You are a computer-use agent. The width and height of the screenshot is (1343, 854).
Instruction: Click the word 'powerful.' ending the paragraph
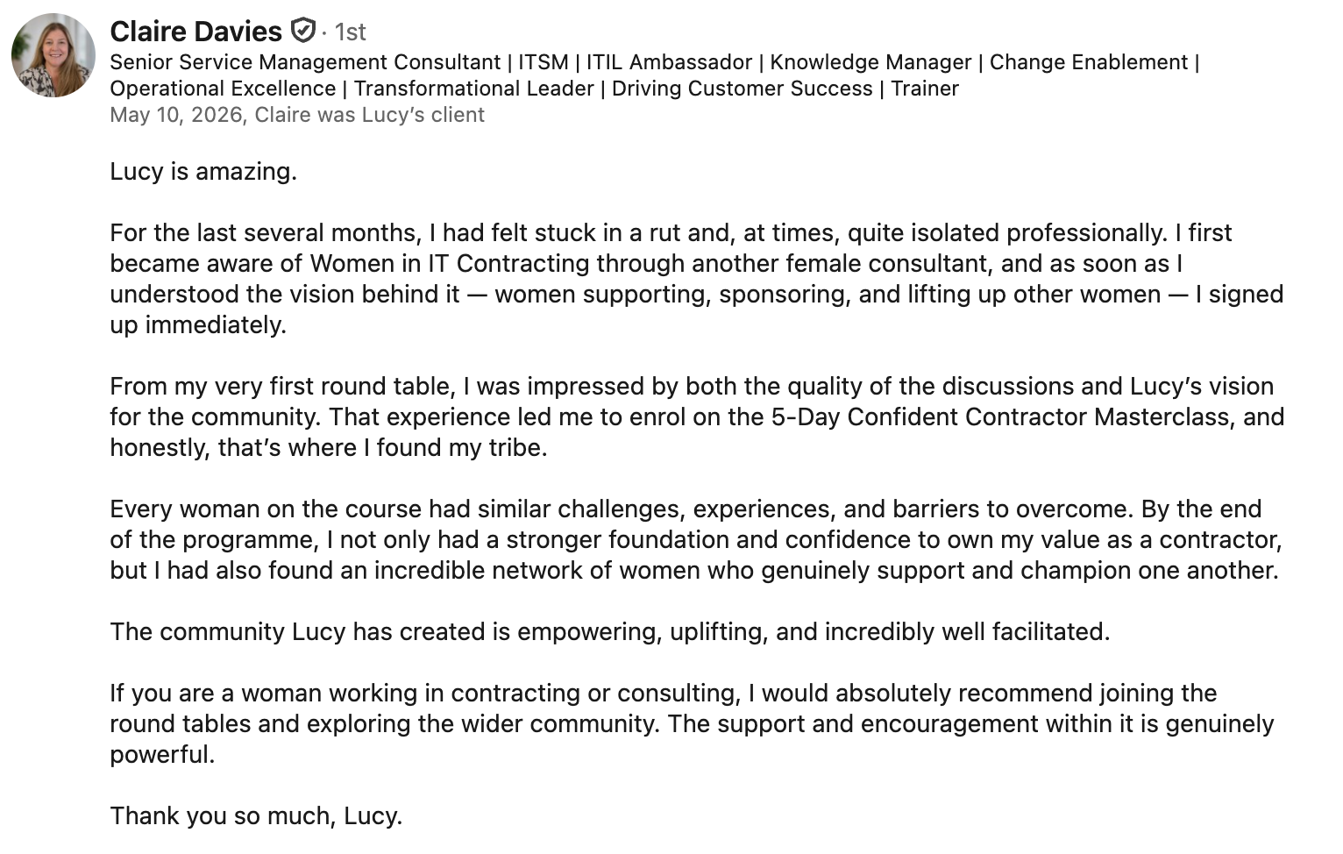(162, 754)
